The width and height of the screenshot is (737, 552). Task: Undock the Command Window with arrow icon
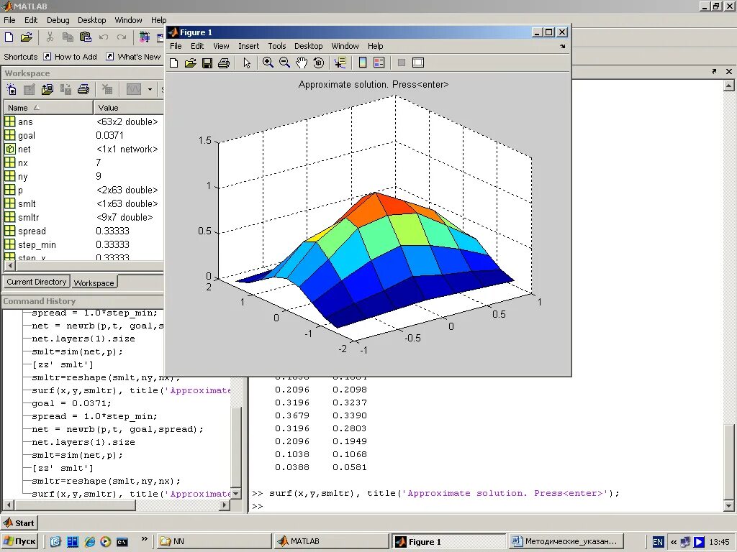coord(714,71)
